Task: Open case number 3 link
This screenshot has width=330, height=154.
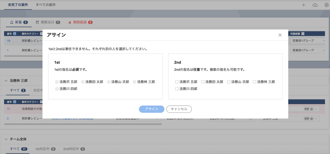Action: 8,118
